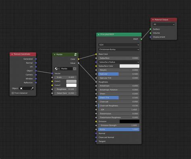This screenshot has height=159, width=191.
Task: Click the Color2 input socket on Marble
Action: coord(52,85)
